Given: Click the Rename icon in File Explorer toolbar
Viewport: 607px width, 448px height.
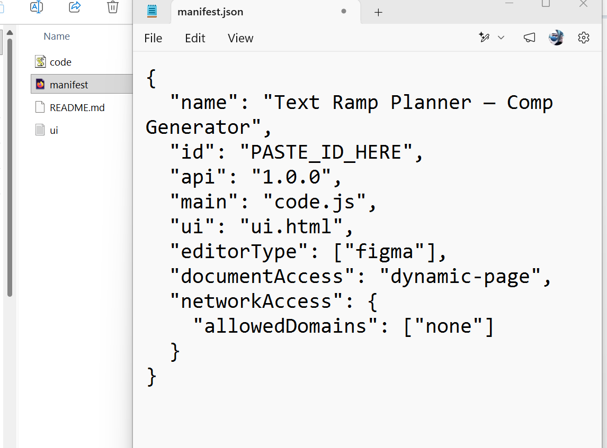Looking at the screenshot, I should pos(37,6).
